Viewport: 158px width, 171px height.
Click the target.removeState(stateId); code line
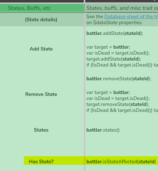(118, 104)
